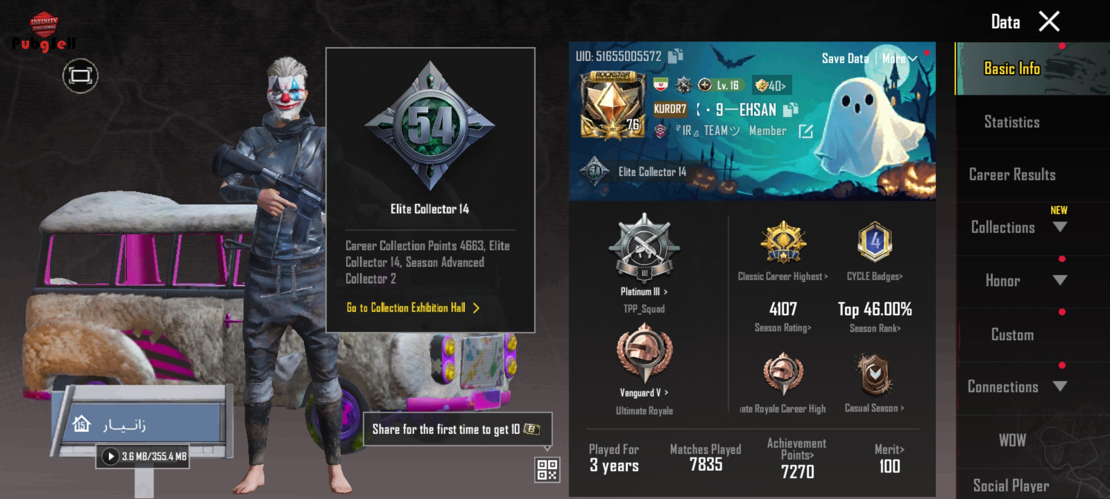
Task: Click the Elite Collector 14 badge icon
Action: [x=595, y=171]
